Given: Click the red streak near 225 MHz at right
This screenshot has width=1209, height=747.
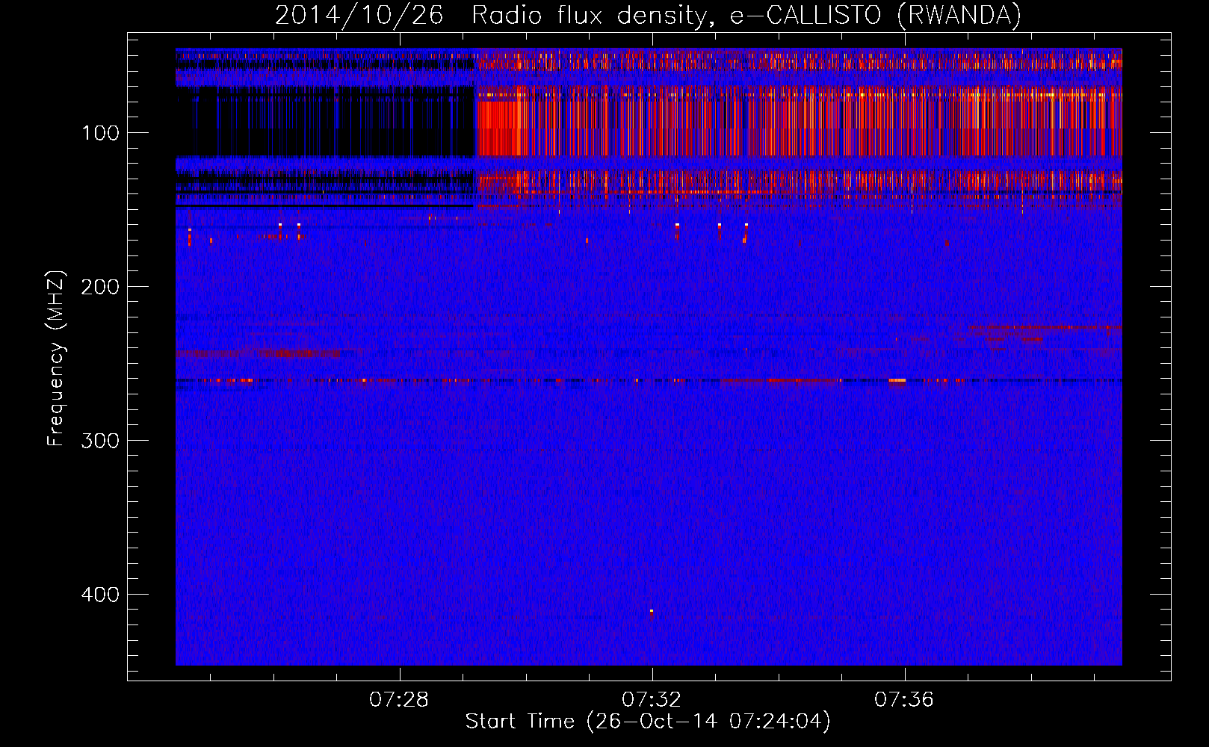Looking at the screenshot, I should tap(1046, 327).
